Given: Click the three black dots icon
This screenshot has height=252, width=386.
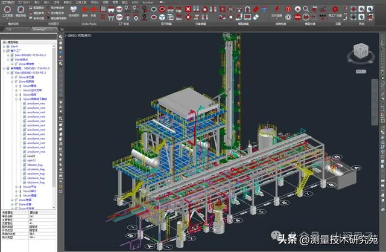Looking at the screenshot, I should (x=323, y=16).
